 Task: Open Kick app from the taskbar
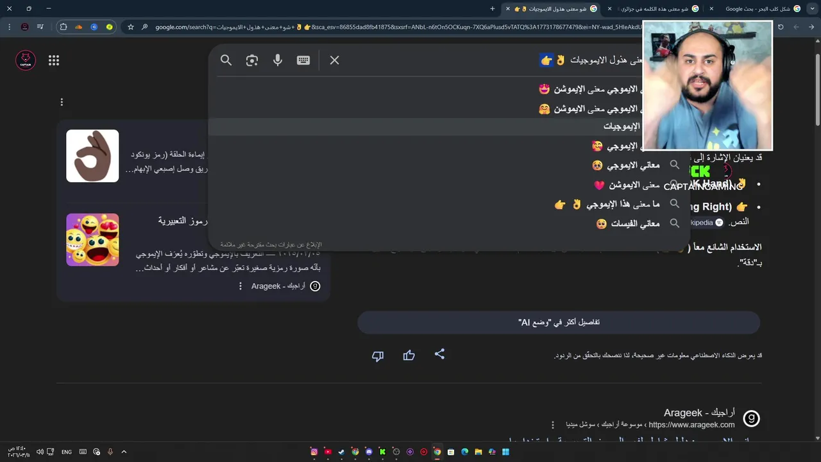click(382, 452)
